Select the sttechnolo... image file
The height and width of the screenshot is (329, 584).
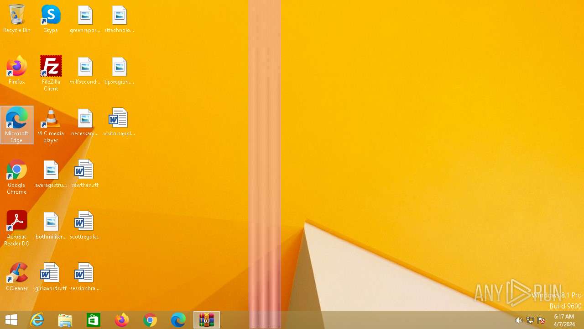(119, 19)
